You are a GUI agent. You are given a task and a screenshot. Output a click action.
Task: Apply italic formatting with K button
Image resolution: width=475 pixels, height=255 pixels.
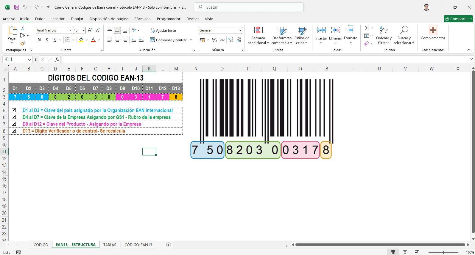[x=47, y=40]
